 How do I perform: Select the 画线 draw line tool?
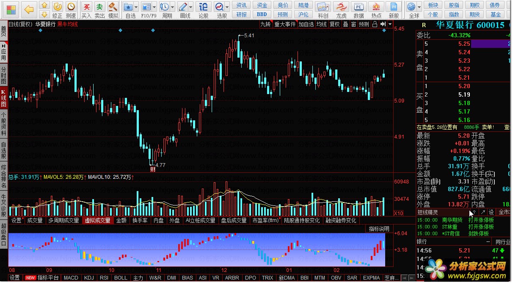click(x=183, y=7)
